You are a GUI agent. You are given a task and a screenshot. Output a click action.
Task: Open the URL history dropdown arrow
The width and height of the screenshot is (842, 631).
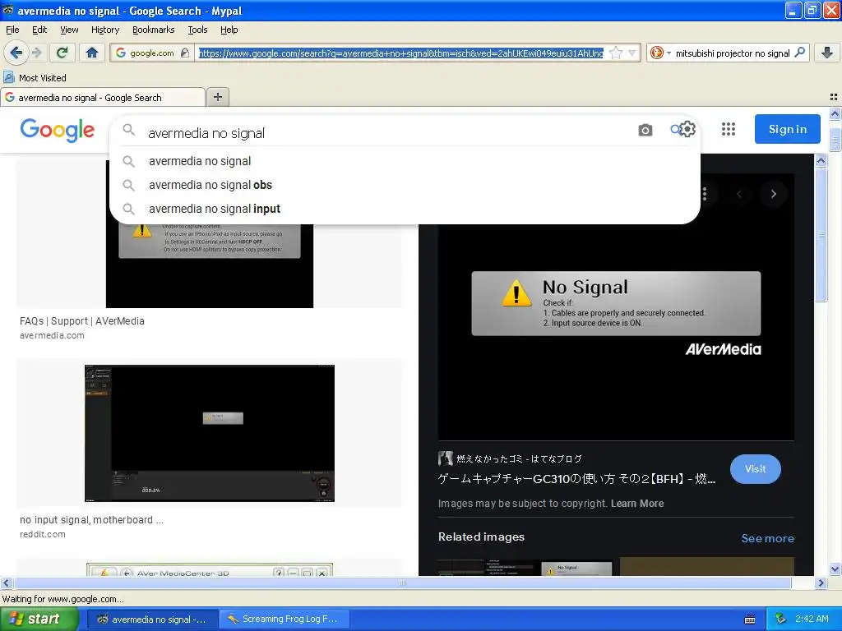(632, 53)
